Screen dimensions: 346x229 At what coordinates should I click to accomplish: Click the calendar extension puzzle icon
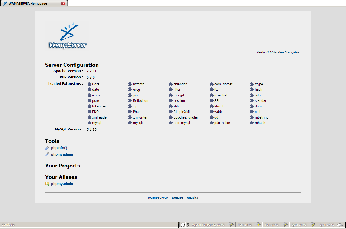[171, 84]
